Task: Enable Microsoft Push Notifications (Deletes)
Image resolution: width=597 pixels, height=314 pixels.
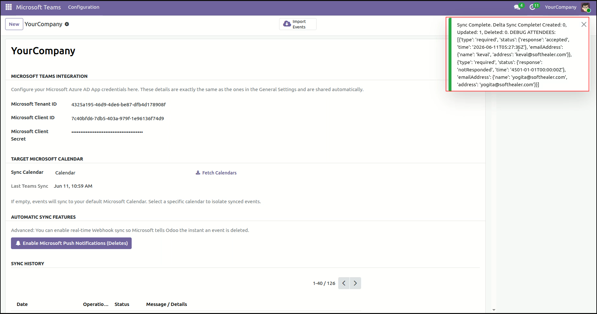Action: [x=71, y=243]
